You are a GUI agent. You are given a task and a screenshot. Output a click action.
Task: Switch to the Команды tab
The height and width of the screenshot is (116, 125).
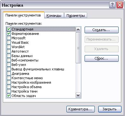(x=54, y=16)
